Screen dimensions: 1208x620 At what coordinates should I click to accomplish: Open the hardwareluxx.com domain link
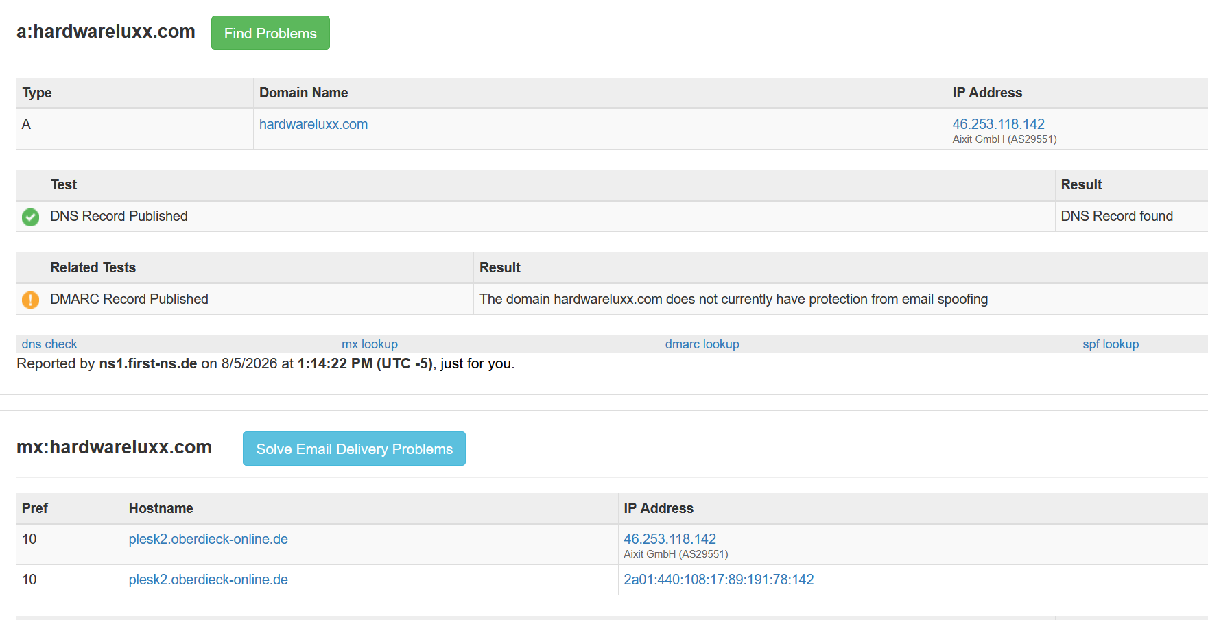click(313, 124)
